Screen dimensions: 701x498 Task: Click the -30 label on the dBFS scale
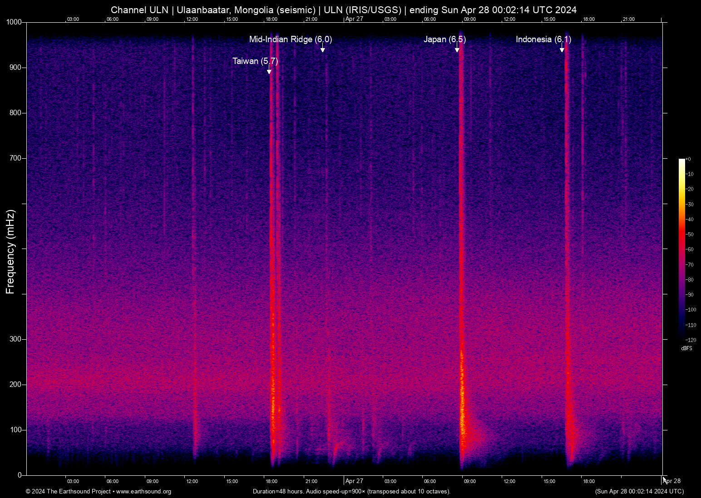[x=689, y=205]
